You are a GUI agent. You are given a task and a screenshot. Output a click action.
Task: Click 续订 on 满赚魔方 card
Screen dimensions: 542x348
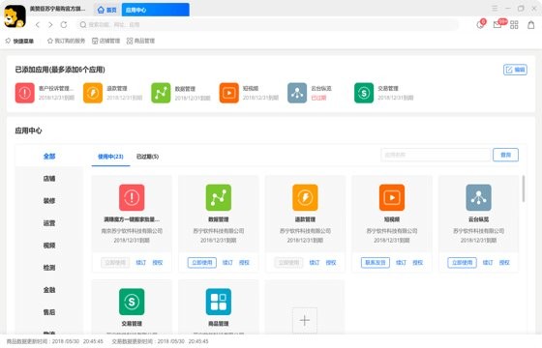coord(140,263)
